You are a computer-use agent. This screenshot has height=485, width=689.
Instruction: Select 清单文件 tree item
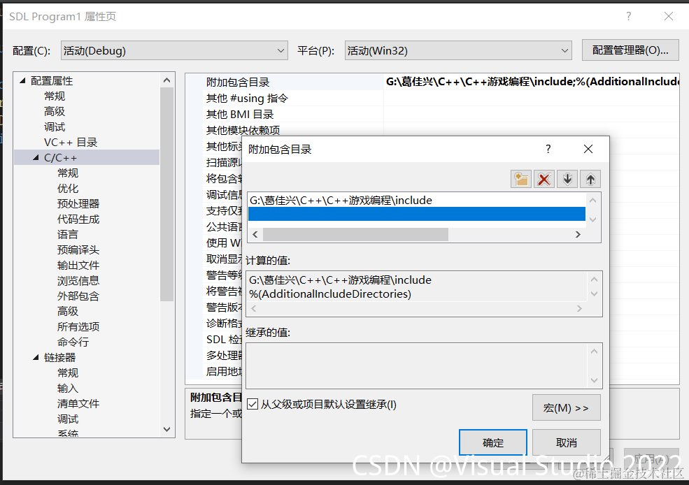pyautogui.click(x=78, y=403)
